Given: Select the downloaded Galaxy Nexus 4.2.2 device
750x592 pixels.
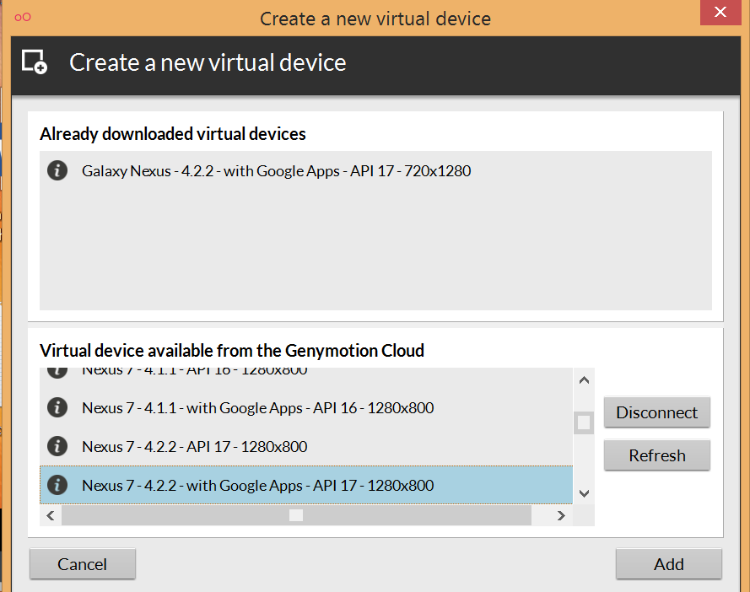Looking at the screenshot, I should [x=276, y=171].
